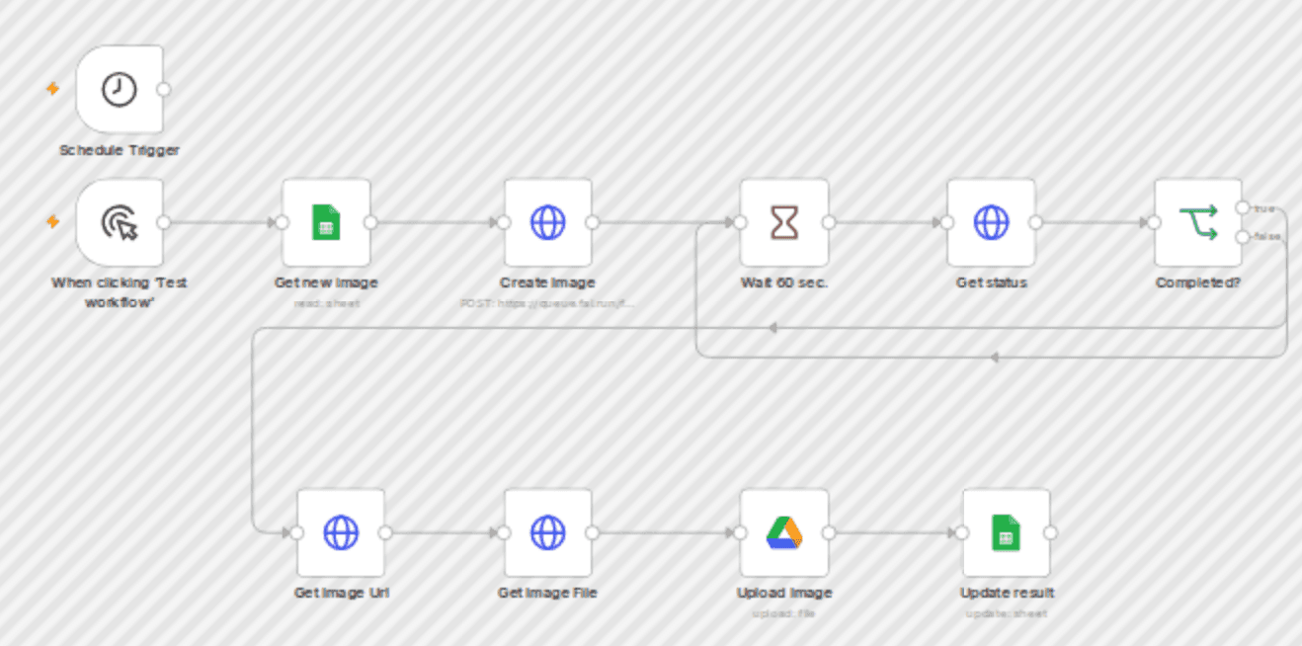Screen dimensions: 1302x646
Task: Click the 'Schedule Trigger' label text
Action: (120, 151)
